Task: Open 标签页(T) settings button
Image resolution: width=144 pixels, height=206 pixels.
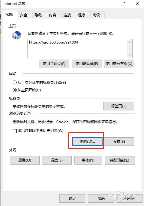Action: 119,106
